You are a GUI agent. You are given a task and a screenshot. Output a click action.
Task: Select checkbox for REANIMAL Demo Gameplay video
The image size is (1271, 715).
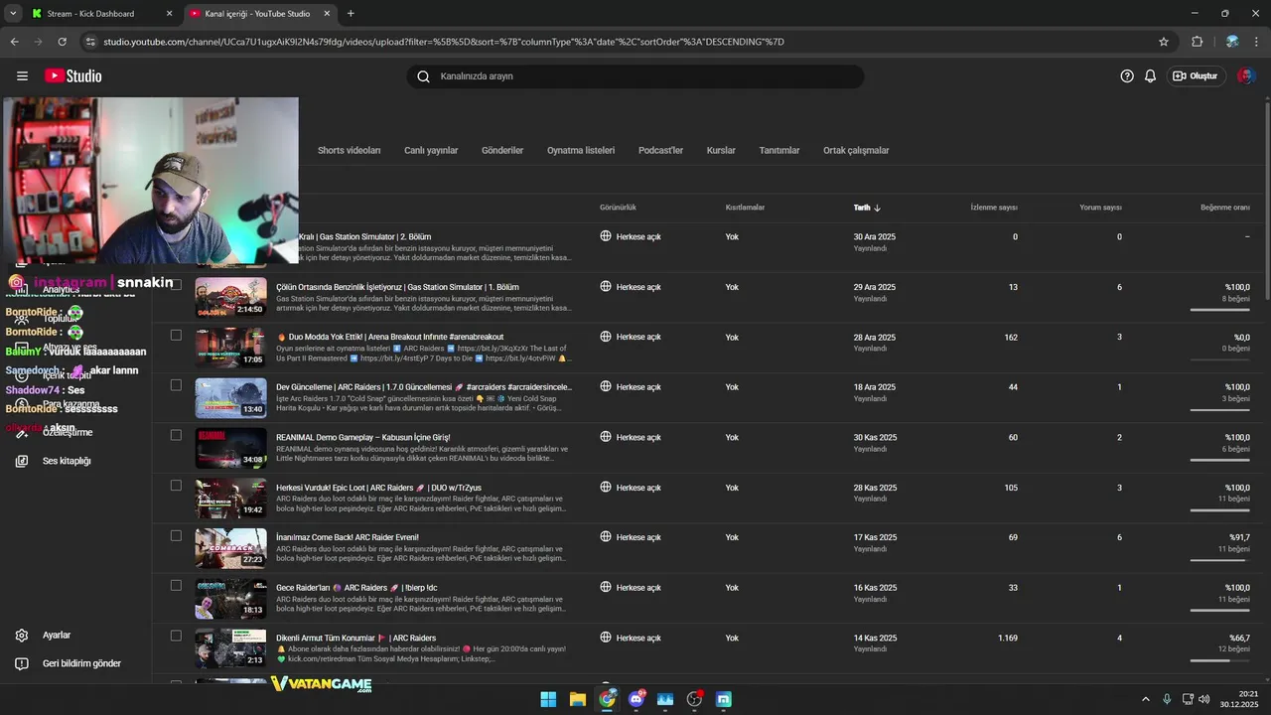point(176,435)
